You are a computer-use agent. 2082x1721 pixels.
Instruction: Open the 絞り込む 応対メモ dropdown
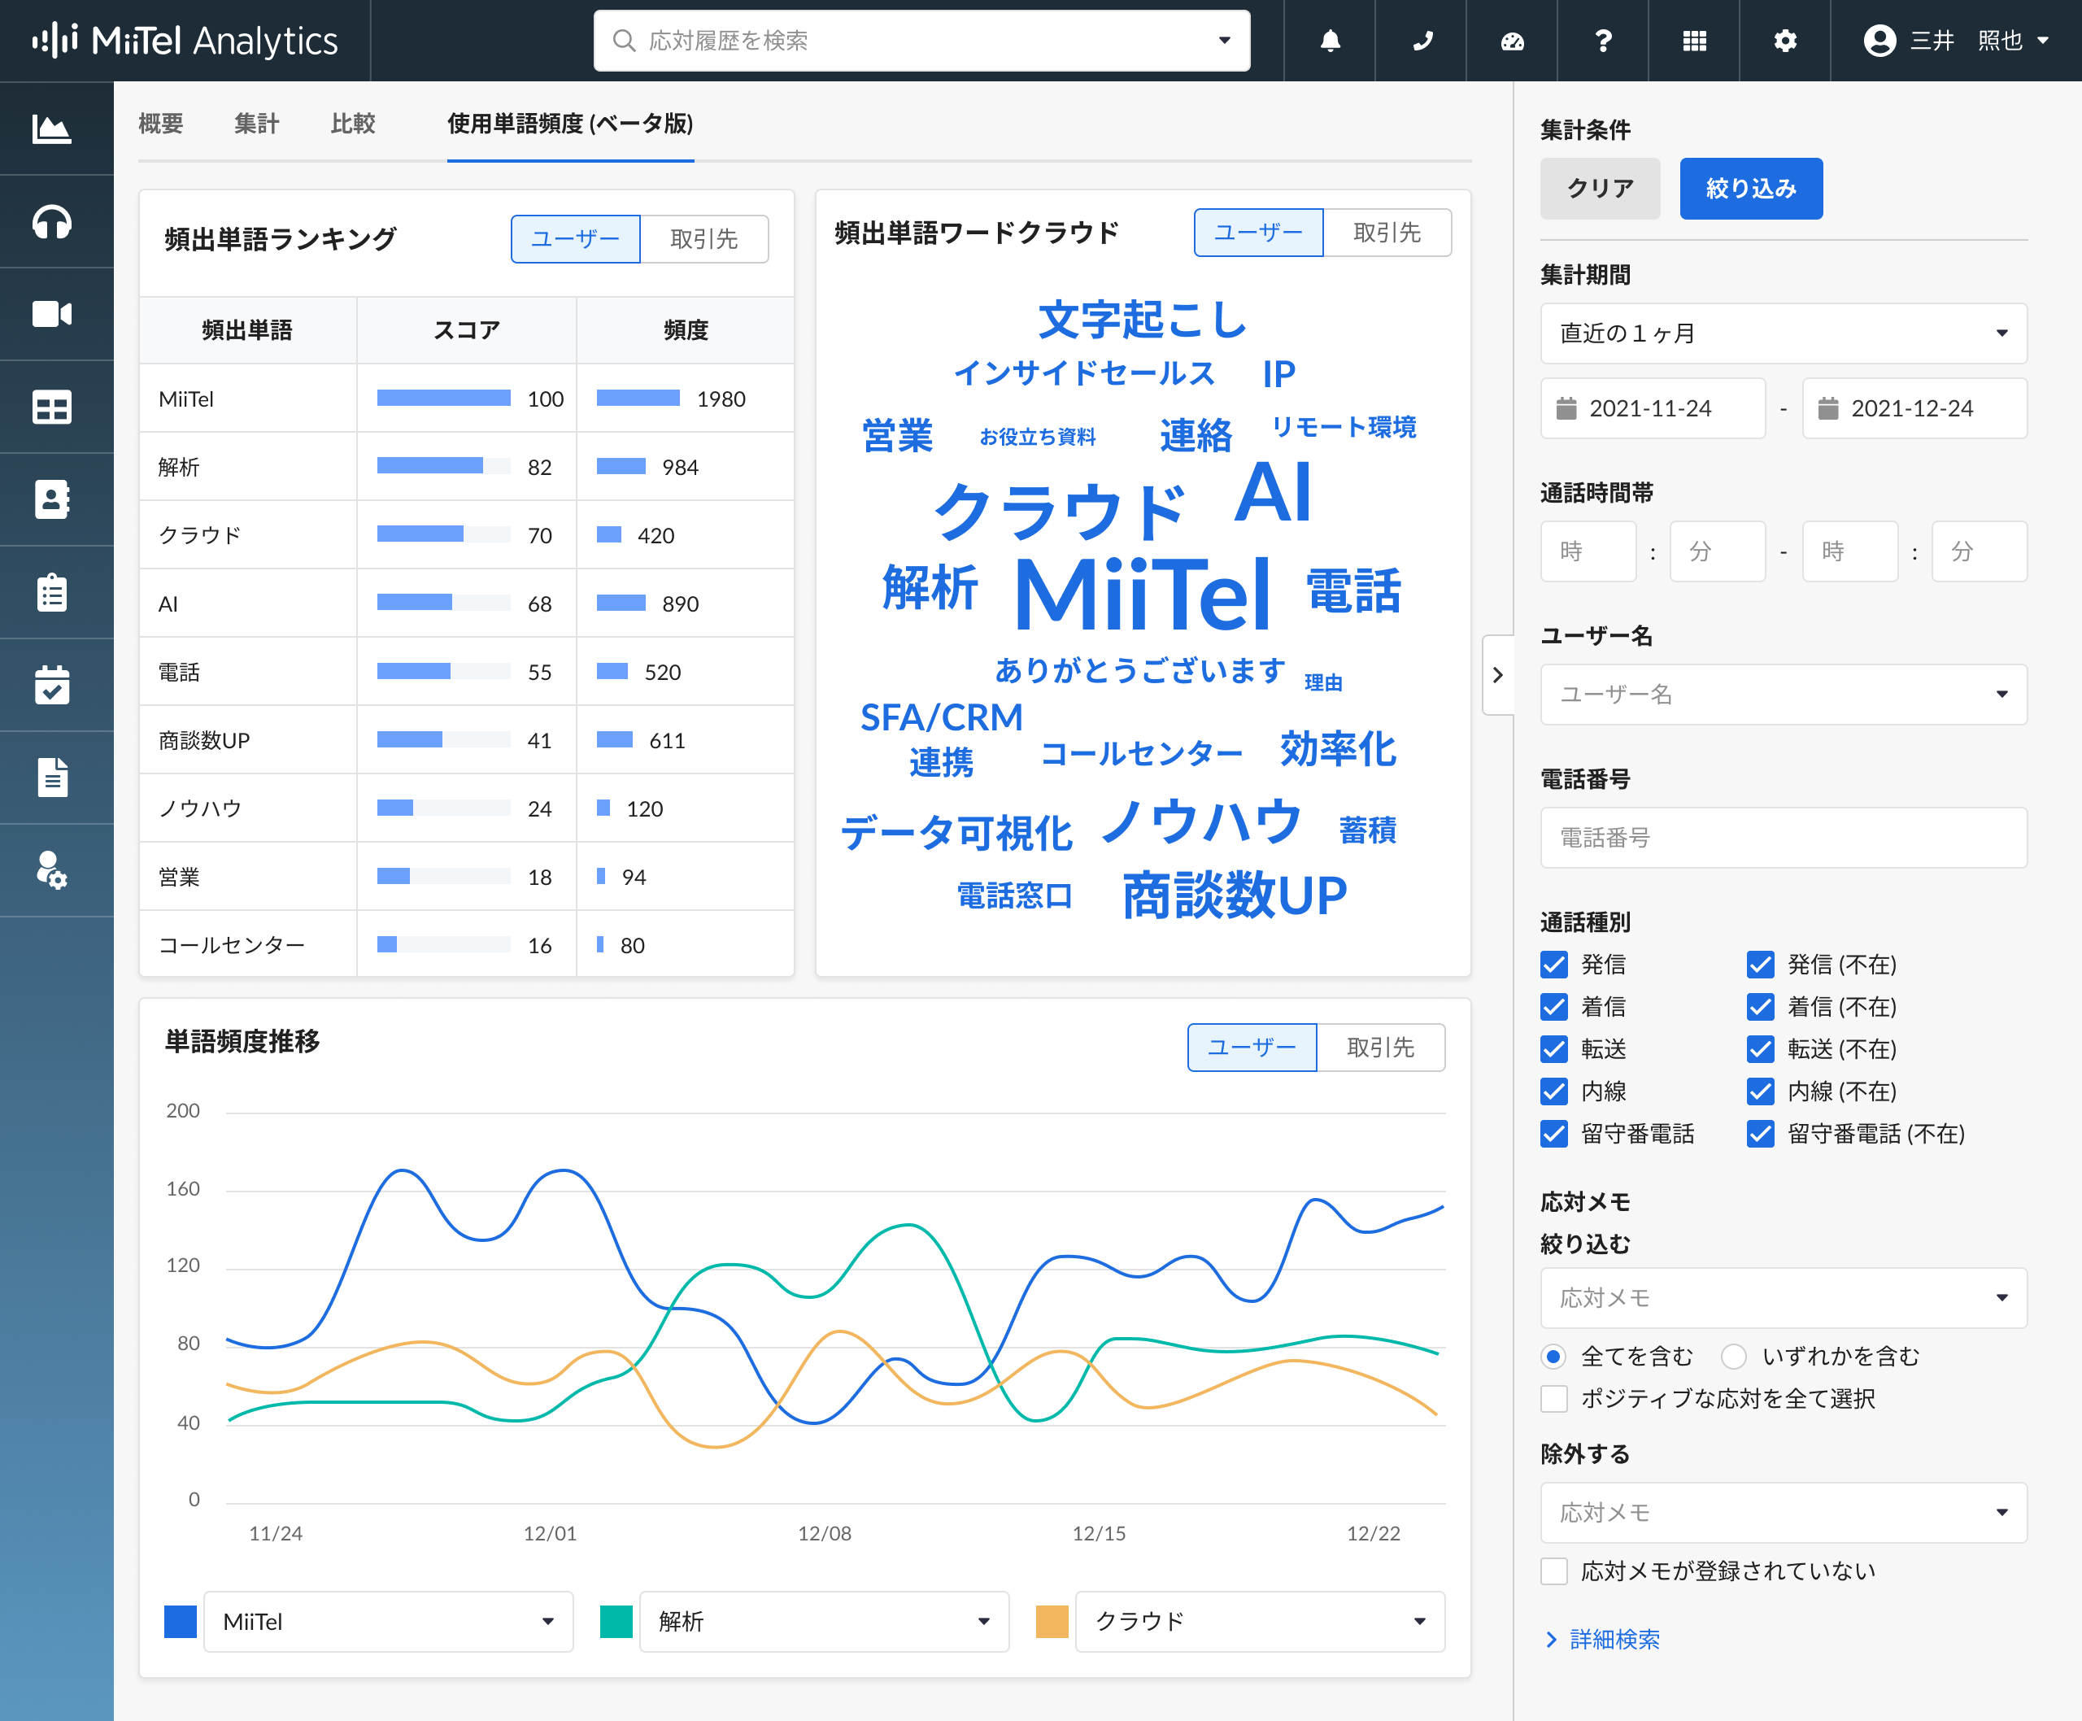point(1783,1298)
